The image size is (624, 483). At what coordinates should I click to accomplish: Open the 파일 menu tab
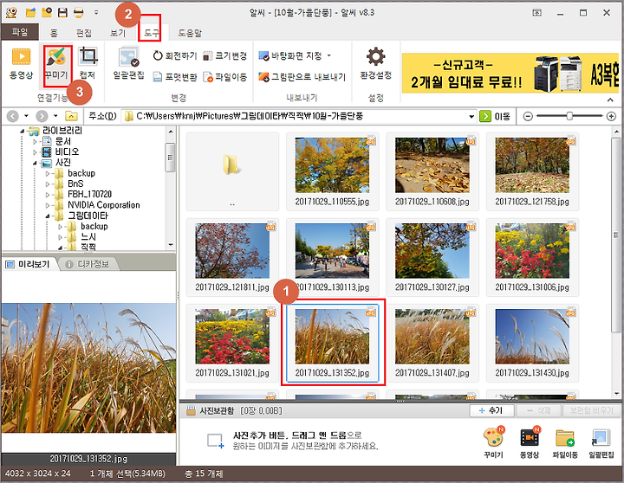point(20,32)
